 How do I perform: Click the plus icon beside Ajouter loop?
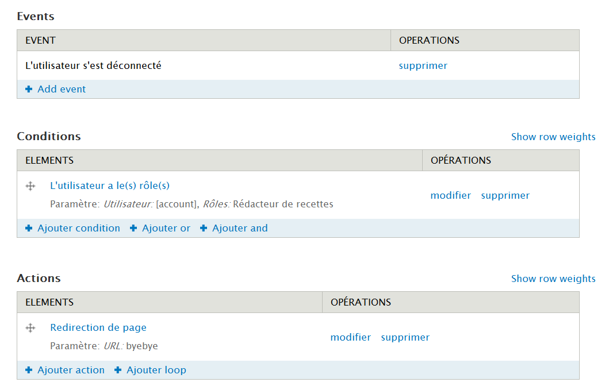tap(118, 370)
